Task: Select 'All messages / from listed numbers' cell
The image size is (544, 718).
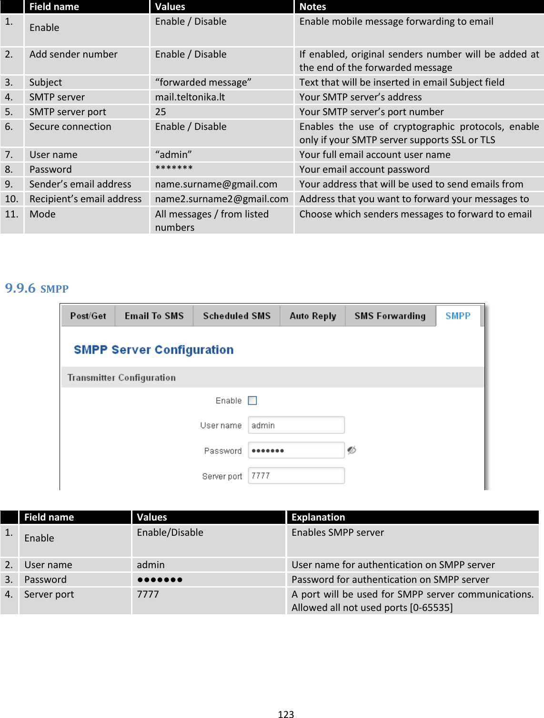Action: click(x=222, y=220)
